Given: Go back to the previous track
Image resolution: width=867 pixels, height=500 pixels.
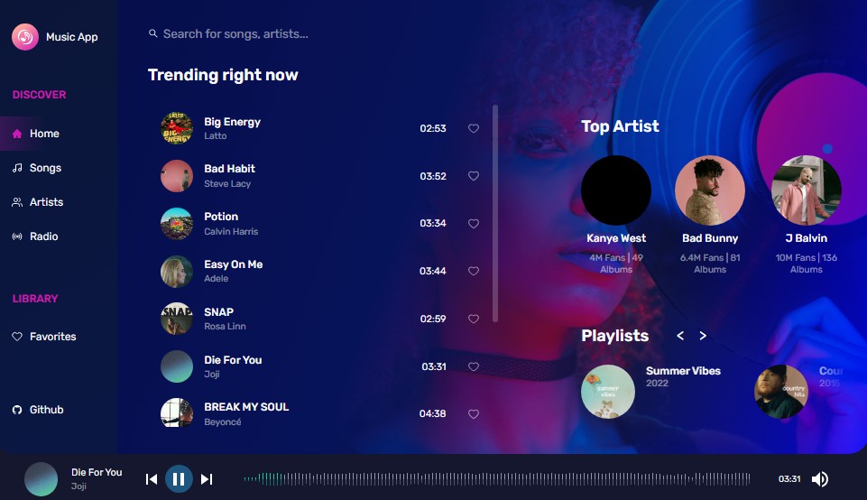Looking at the screenshot, I should click(x=151, y=479).
